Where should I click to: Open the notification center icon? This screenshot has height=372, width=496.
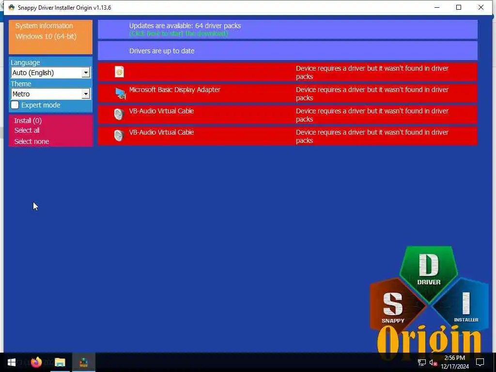480,362
